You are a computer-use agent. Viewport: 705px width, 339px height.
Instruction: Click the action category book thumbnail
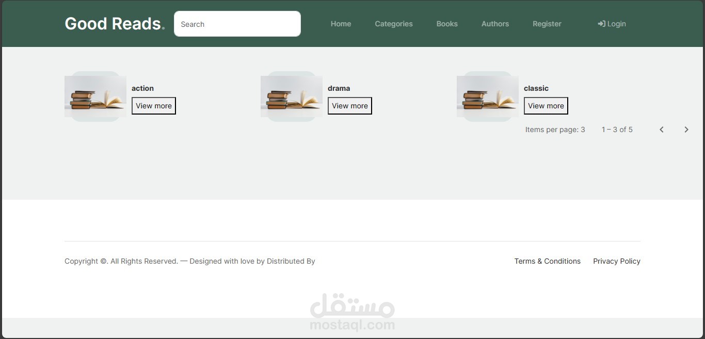click(95, 96)
